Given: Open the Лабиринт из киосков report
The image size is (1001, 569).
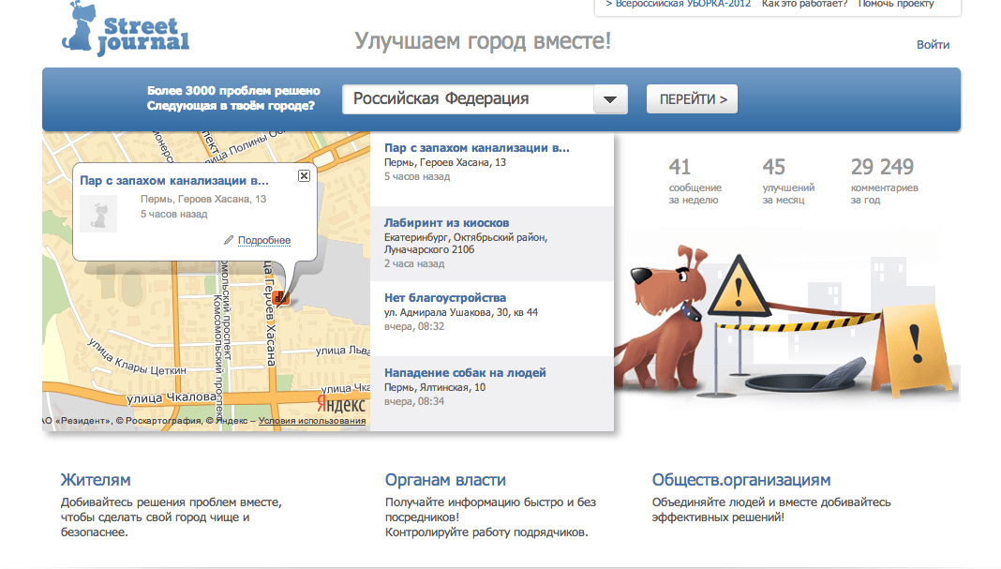Looking at the screenshot, I should pos(446,223).
